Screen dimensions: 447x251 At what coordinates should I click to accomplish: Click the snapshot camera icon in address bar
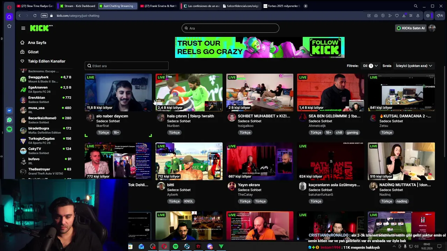click(x=376, y=15)
